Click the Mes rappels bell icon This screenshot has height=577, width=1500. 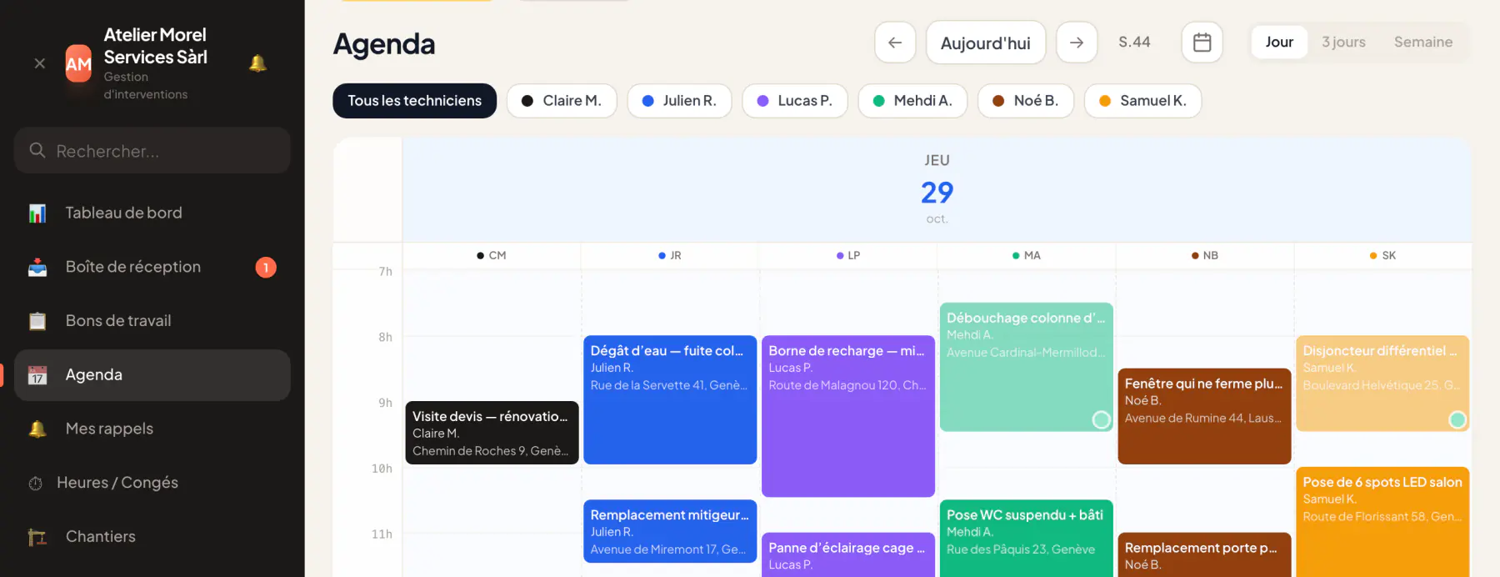pos(37,429)
